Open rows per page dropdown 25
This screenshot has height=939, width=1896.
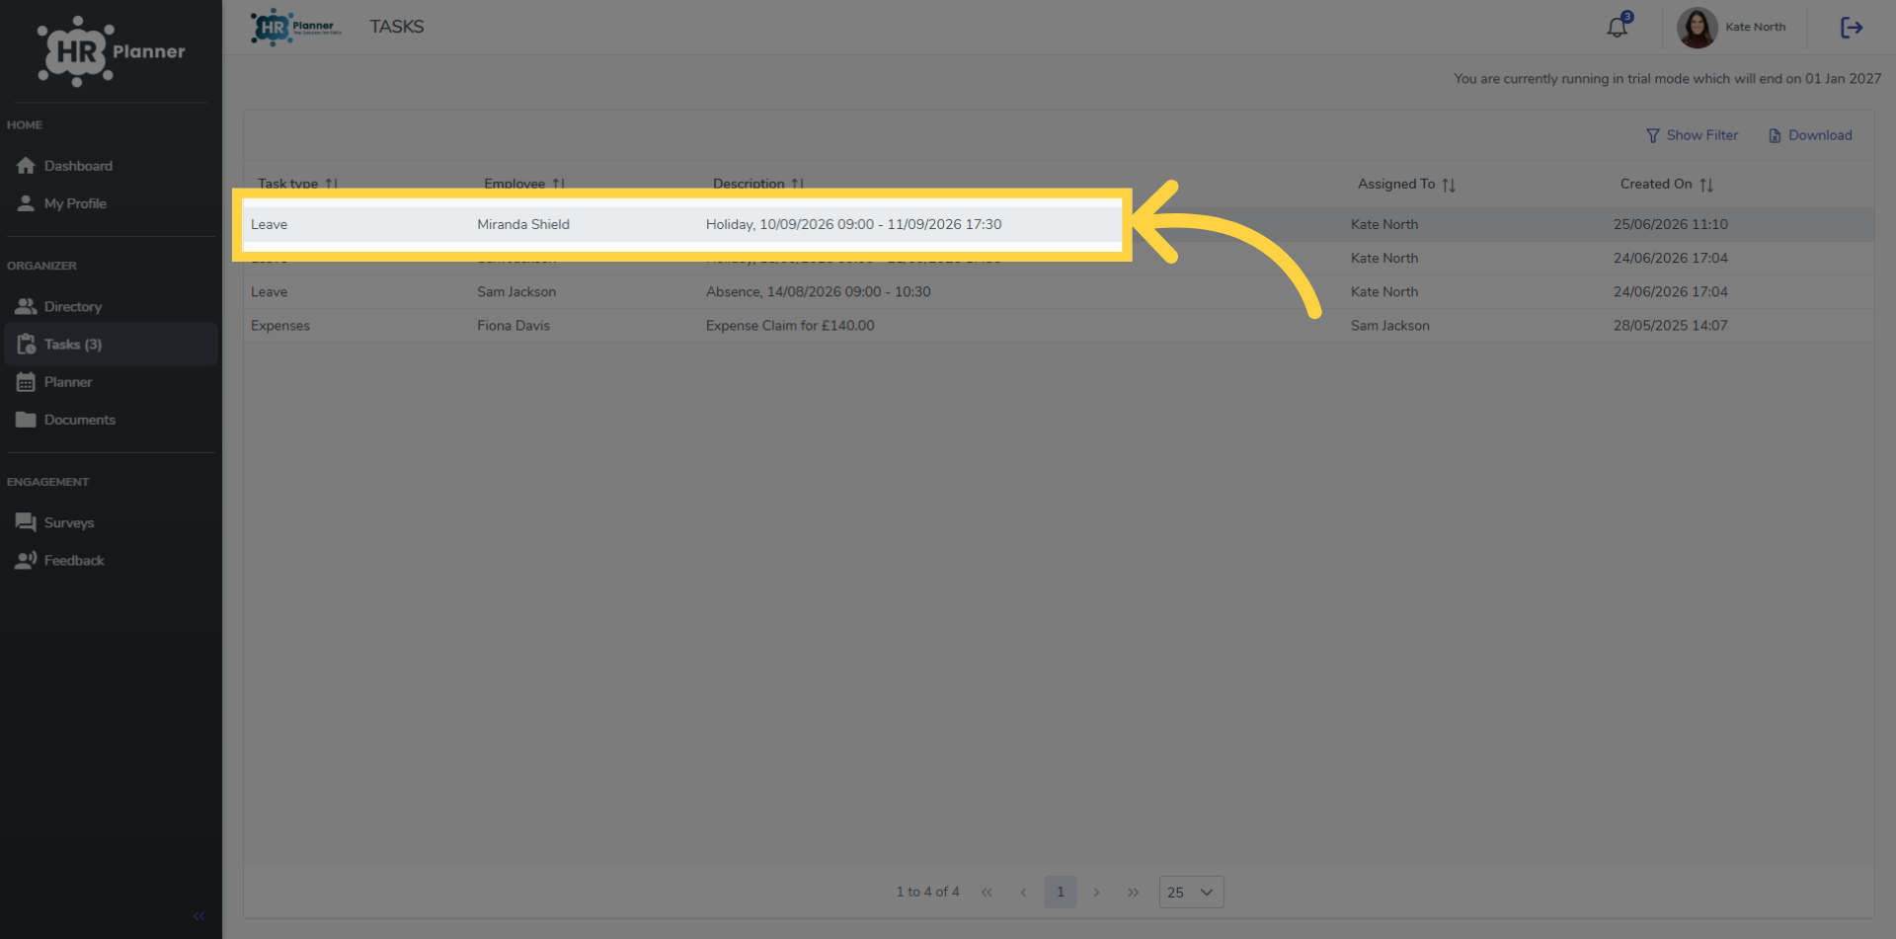pos(1191,892)
